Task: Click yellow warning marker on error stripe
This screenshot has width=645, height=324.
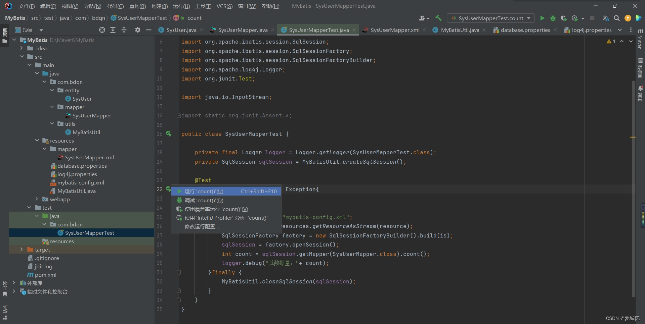Action: pos(633,137)
